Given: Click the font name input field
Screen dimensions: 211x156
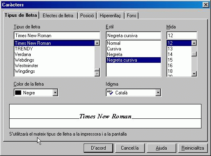Looking at the screenshot, I should [57, 36].
